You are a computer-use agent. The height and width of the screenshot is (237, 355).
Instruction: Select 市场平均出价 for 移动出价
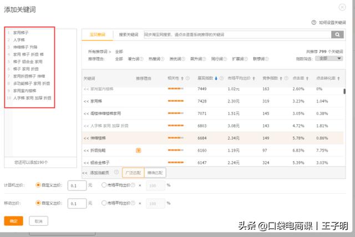104,203
